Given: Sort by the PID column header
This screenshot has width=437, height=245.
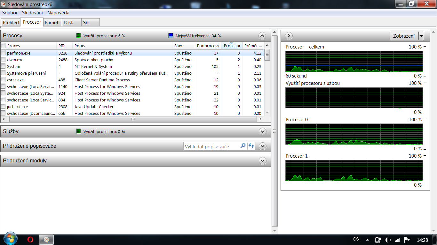Looking at the screenshot, I should tap(64, 46).
